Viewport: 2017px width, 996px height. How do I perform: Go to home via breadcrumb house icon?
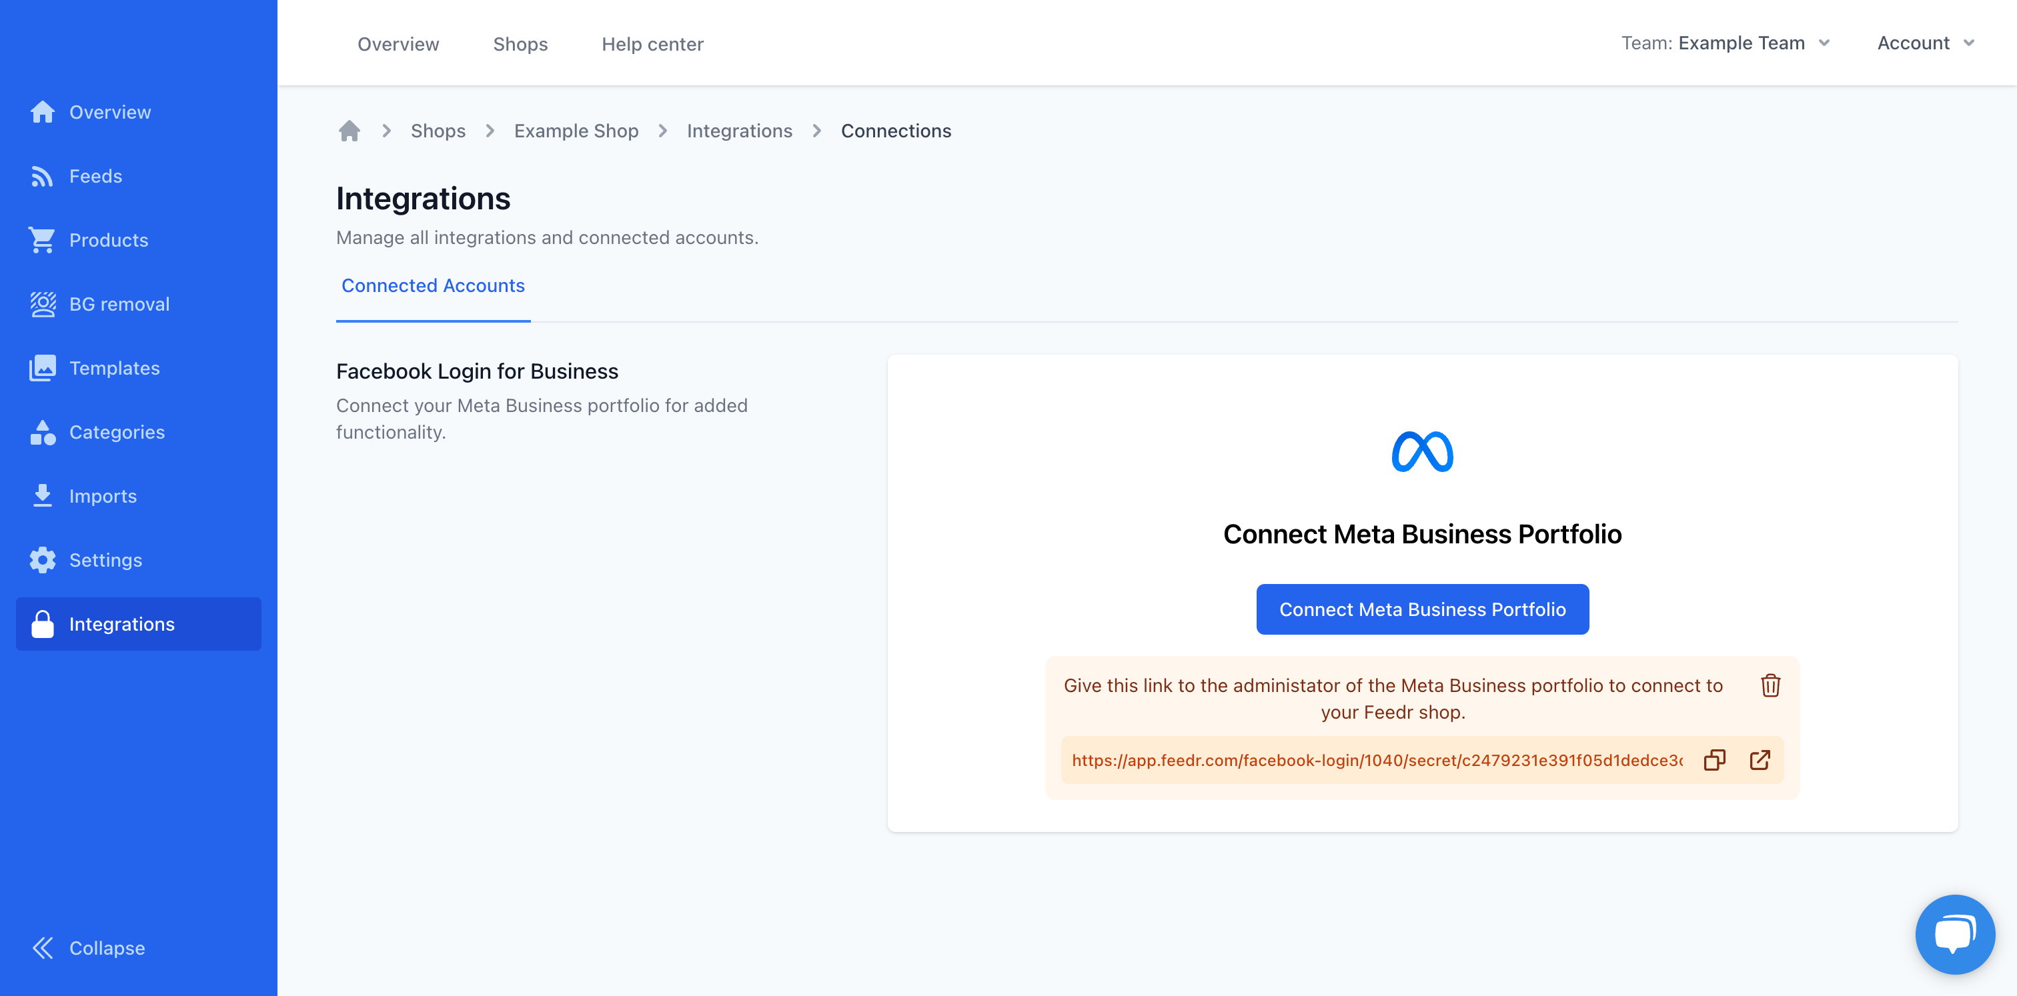pyautogui.click(x=350, y=131)
